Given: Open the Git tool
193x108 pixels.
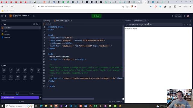Looking at the screenshot, I should pyautogui.click(x=32, y=70).
